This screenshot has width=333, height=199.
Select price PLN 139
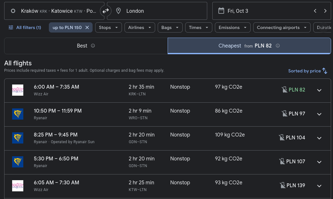[296, 185]
